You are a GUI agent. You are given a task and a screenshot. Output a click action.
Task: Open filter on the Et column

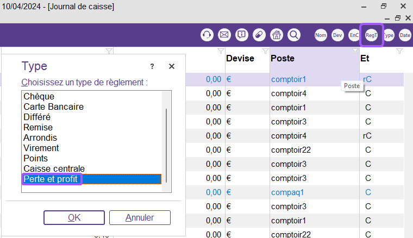[399, 51]
